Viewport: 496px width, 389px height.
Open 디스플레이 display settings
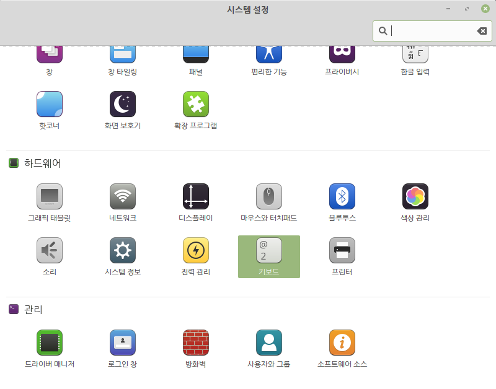[196, 196]
